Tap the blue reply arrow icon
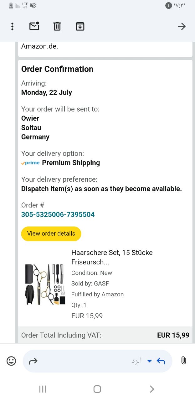Viewport: 195px width, 401px height. [x=161, y=361]
